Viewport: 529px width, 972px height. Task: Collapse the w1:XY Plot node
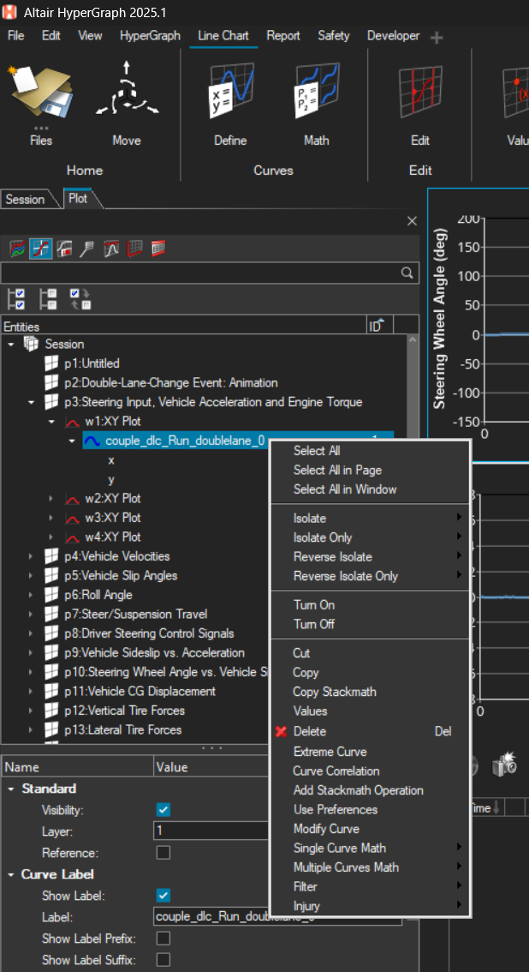(52, 423)
